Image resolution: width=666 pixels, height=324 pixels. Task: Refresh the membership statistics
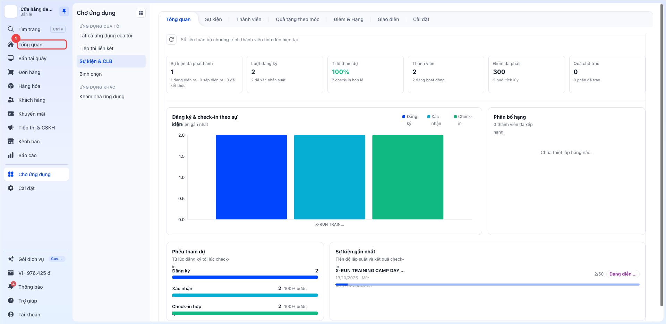pos(171,39)
